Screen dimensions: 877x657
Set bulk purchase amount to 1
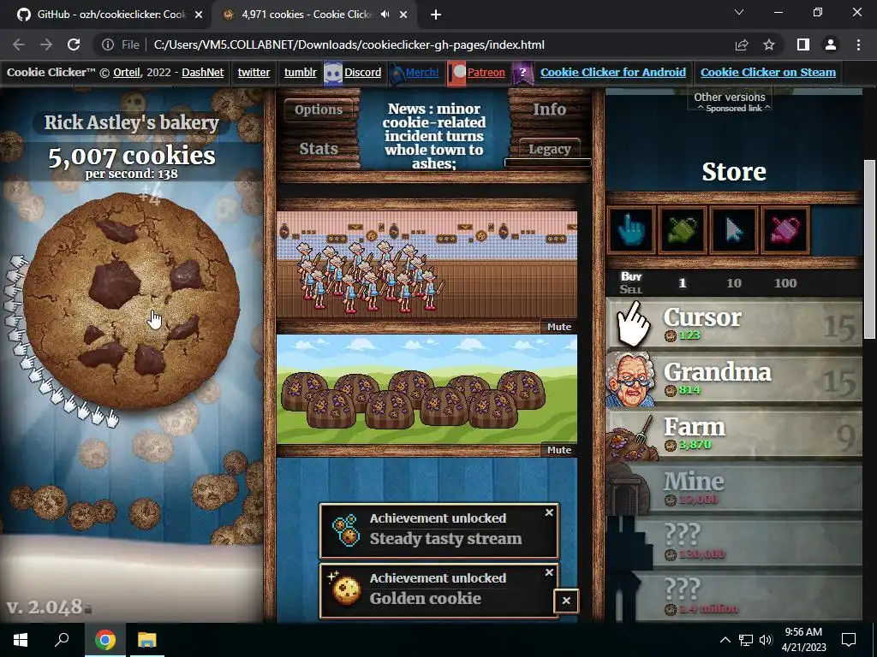(x=682, y=283)
